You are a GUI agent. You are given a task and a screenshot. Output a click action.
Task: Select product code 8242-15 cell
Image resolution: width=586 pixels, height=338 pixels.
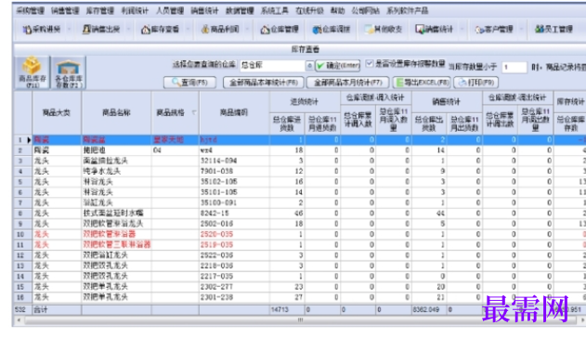[x=234, y=214]
